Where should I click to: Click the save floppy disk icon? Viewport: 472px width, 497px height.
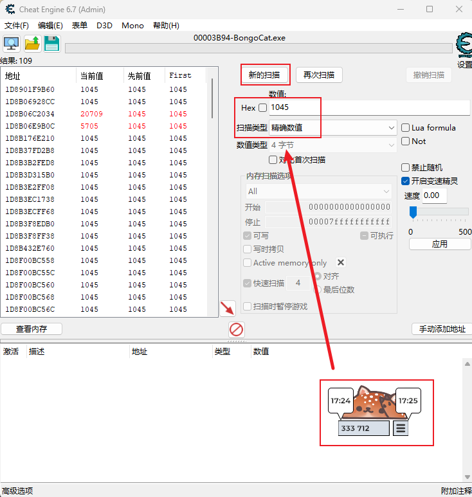(x=52, y=44)
